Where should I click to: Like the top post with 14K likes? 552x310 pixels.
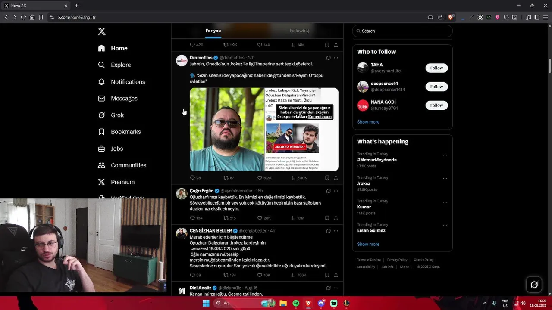click(264, 45)
